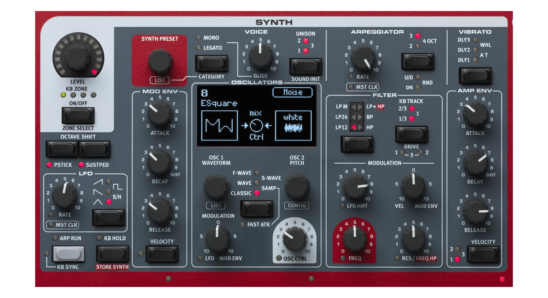This screenshot has height=298, width=548.
Task: Click the SOUND INIT unison button
Action: pyautogui.click(x=306, y=66)
